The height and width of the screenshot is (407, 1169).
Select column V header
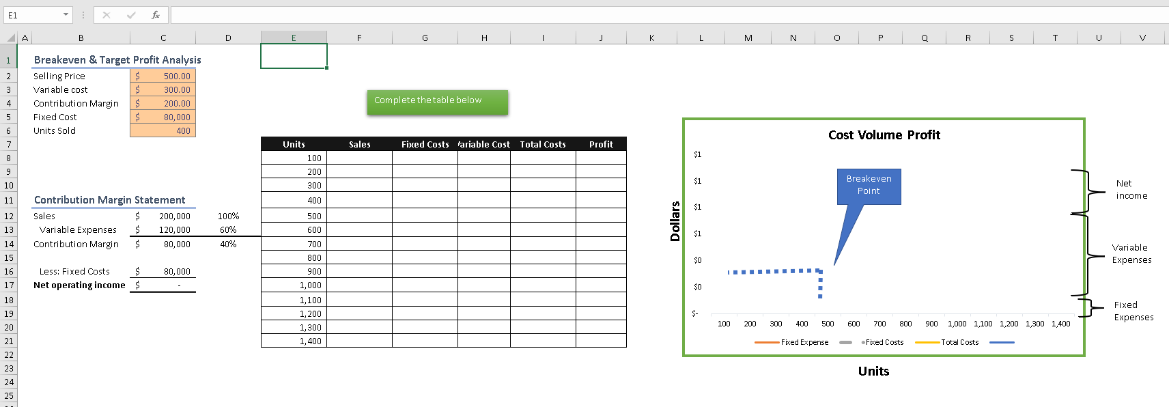pos(1142,38)
